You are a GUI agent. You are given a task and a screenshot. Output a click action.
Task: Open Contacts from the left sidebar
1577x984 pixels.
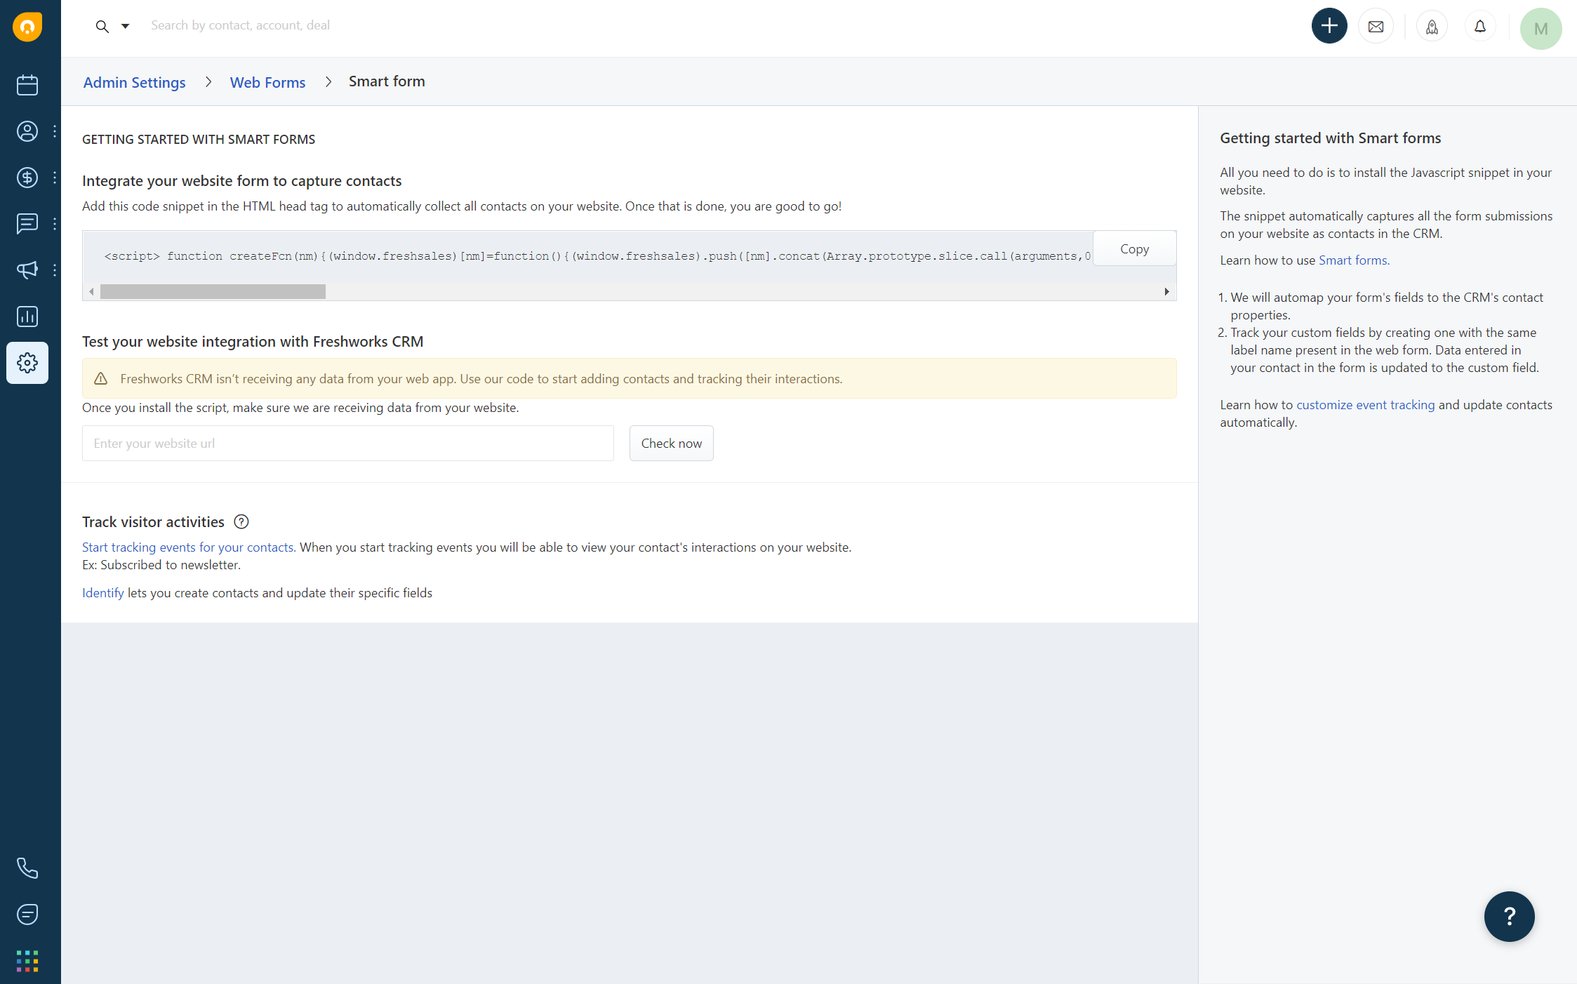27,131
